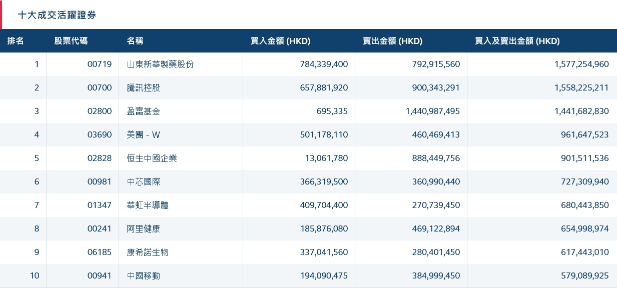The image size is (617, 288).
Task: Click the 股票代碼 column header
Action: (71, 41)
